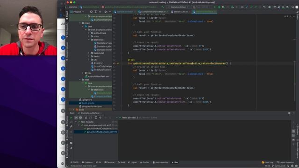Open the Build tool window
299x168 pixels.
121,162
